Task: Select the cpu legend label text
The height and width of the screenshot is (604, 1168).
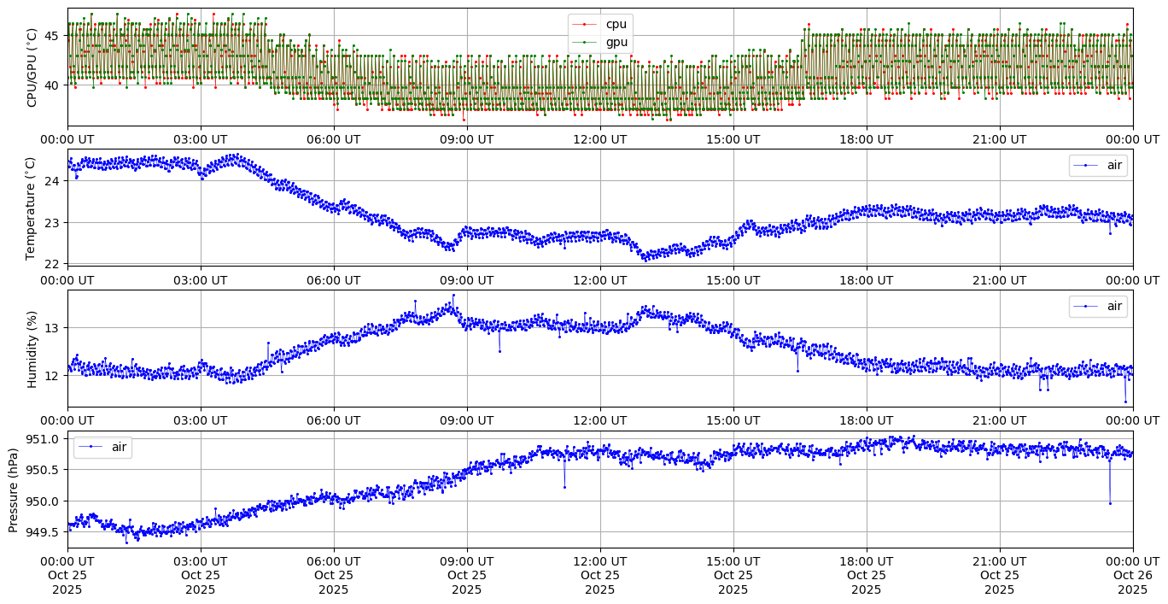Action: tap(616, 25)
